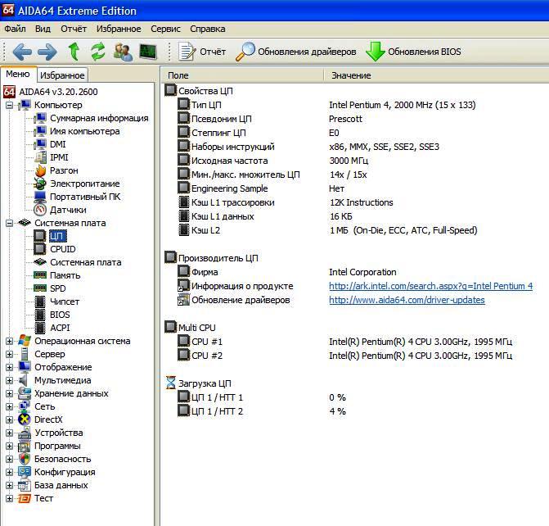Select CPUID in the tree

pos(62,249)
